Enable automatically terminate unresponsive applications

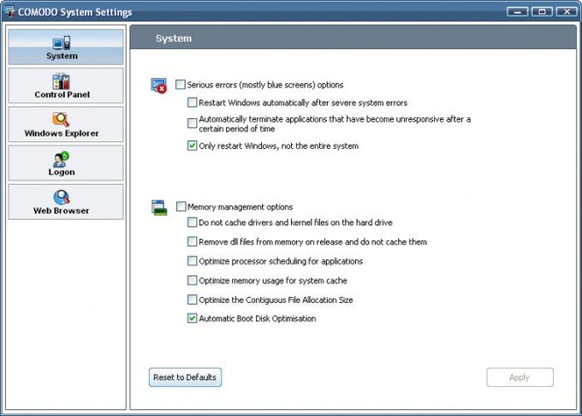pos(193,123)
